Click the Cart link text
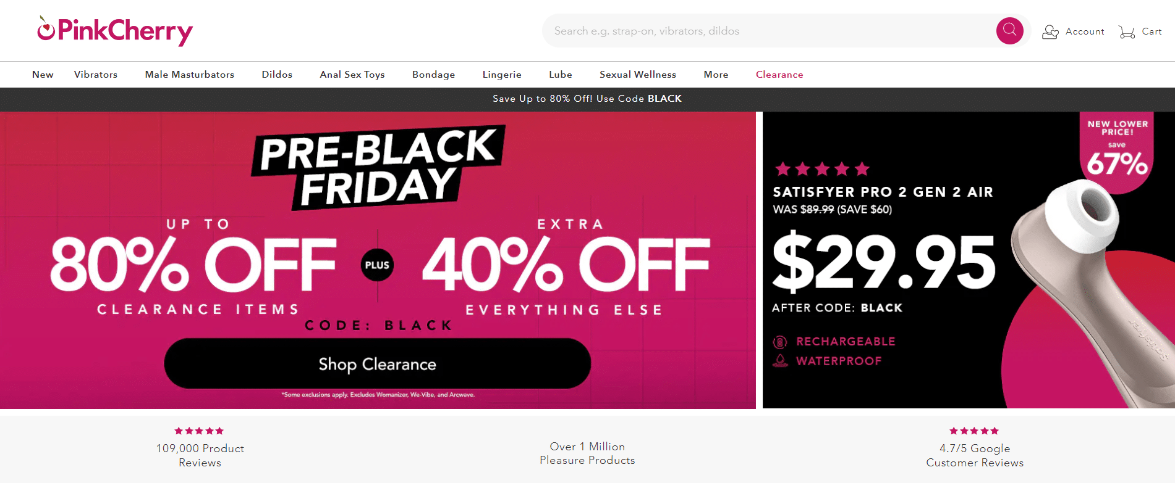This screenshot has width=1175, height=483. click(x=1152, y=31)
